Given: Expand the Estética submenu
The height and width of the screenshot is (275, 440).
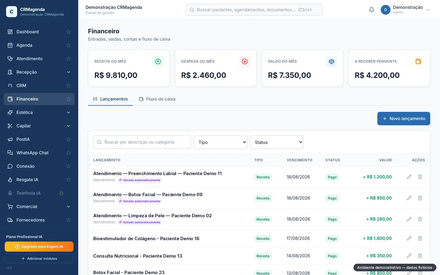Looking at the screenshot, I should pyautogui.click(x=68, y=112).
